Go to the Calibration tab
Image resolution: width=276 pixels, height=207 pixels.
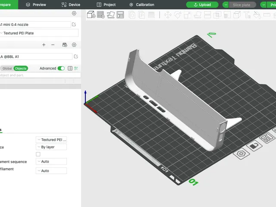(142, 5)
